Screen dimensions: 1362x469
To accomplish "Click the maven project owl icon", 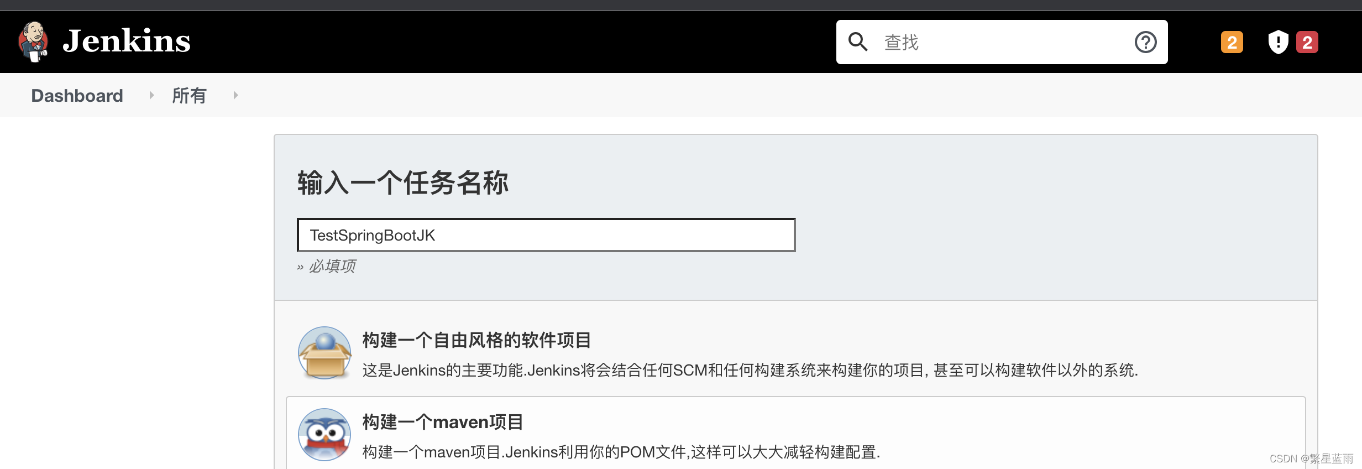I will 324,435.
